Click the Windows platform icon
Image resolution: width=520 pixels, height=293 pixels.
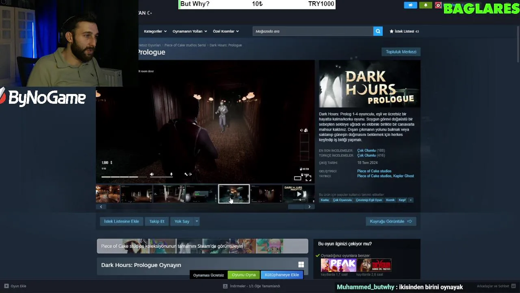click(x=301, y=265)
